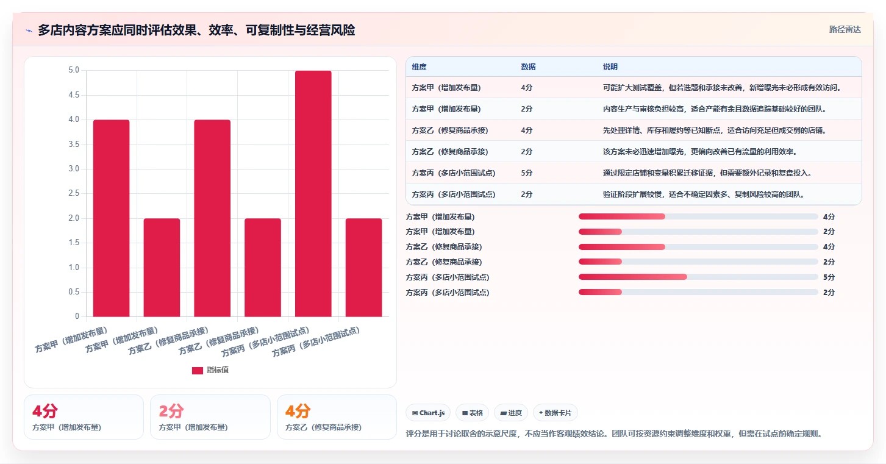Click the tallest 方案丙 bar valued 5
This screenshot has height=464, width=886.
313,193
